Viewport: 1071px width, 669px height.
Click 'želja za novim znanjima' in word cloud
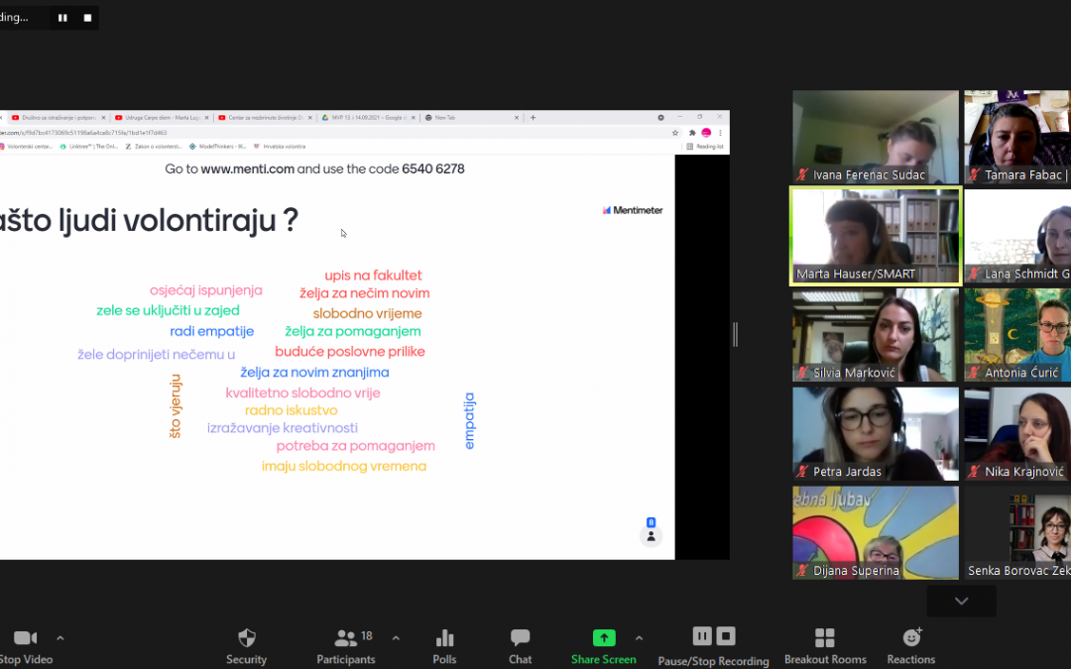tap(314, 372)
